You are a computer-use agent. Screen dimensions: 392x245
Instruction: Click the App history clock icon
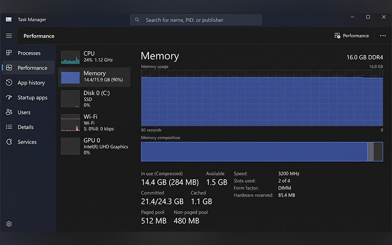(x=9, y=82)
